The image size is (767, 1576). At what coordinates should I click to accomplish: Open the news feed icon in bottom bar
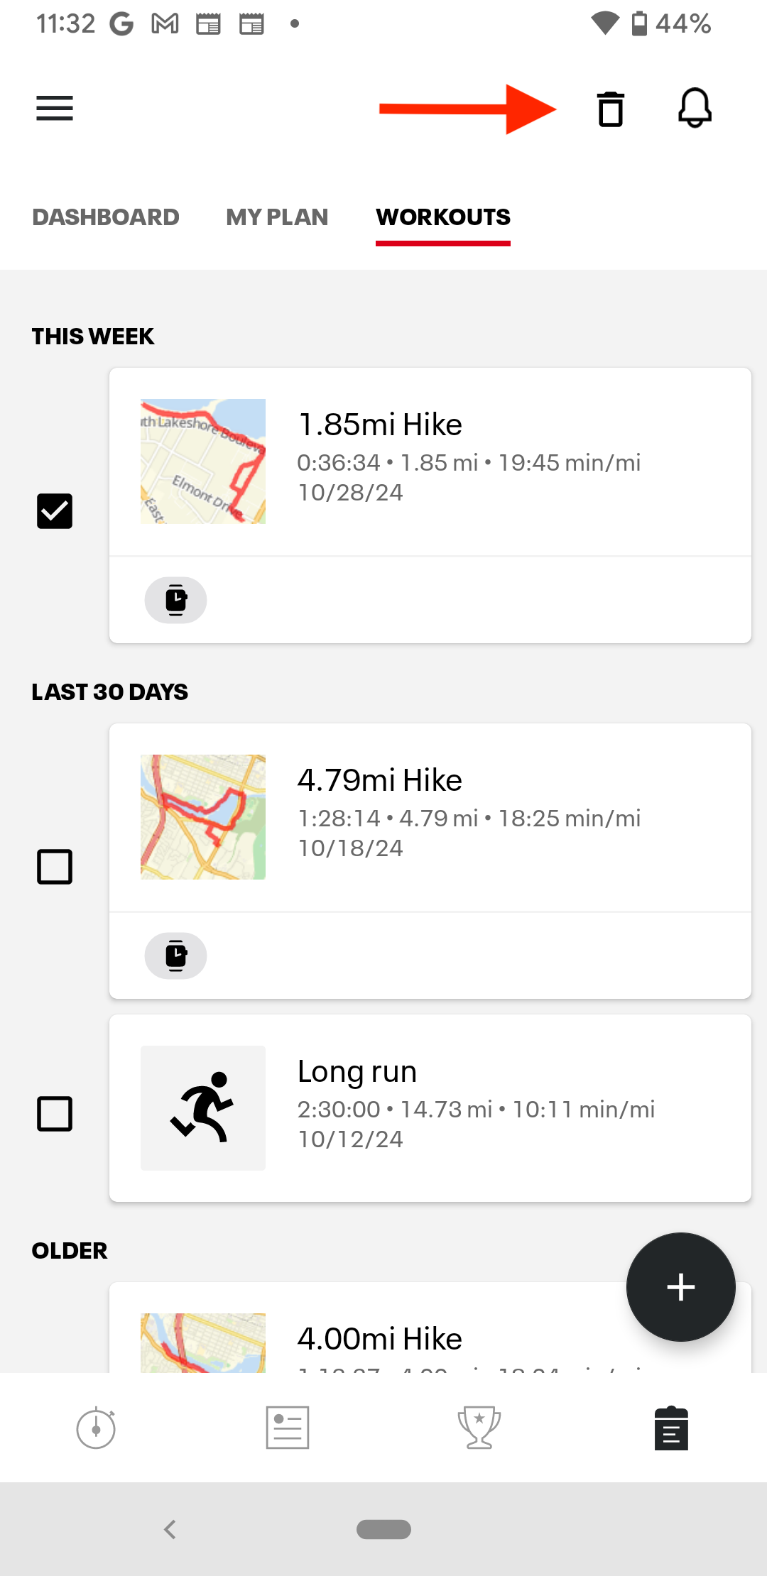pos(288,1428)
